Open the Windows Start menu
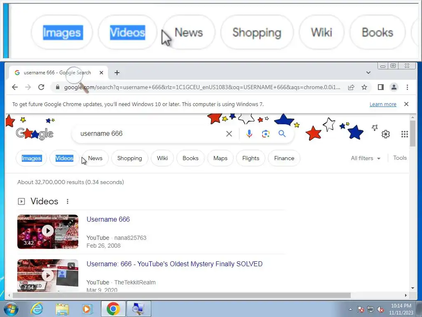This screenshot has width=422, height=317. tap(11, 309)
